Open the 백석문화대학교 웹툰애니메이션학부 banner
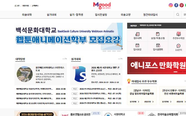 click(x=69, y=37)
